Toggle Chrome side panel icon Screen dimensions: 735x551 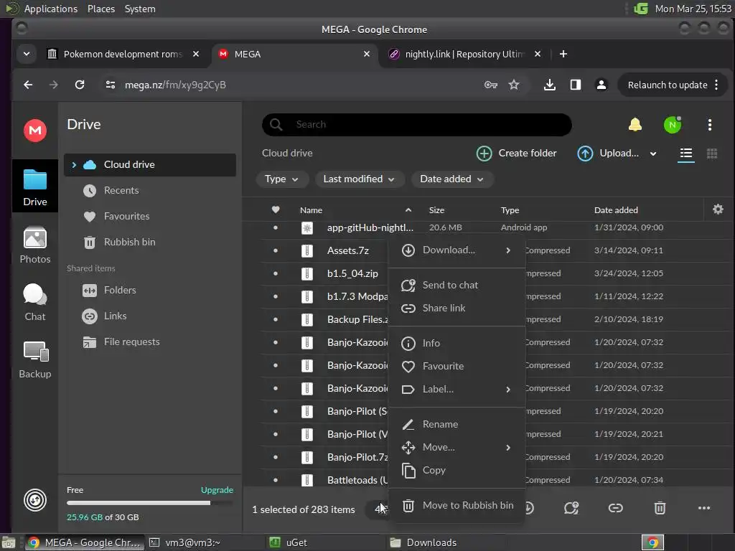click(575, 85)
